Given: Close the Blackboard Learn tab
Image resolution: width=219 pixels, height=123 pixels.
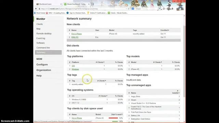Looking at the screenshot, I should 61,4.
